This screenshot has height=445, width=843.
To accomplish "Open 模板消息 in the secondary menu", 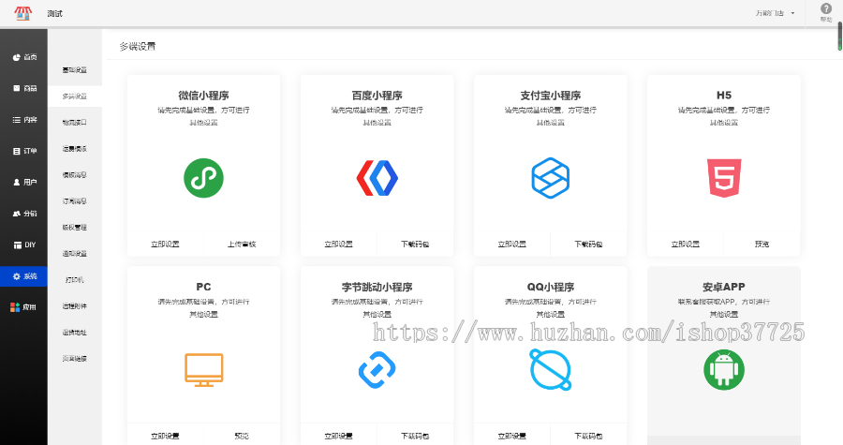I will [74, 175].
